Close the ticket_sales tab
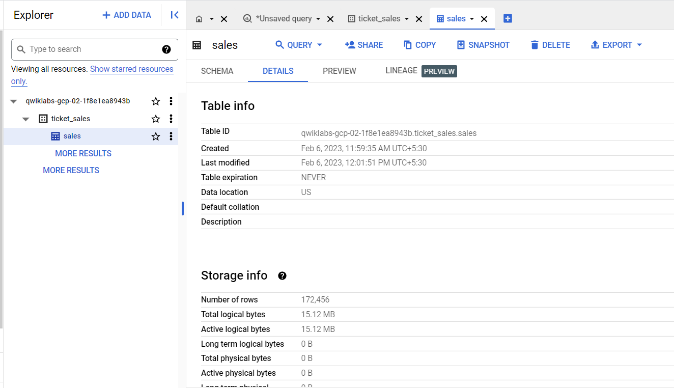Viewport: 674px width, 388px height. click(x=419, y=19)
